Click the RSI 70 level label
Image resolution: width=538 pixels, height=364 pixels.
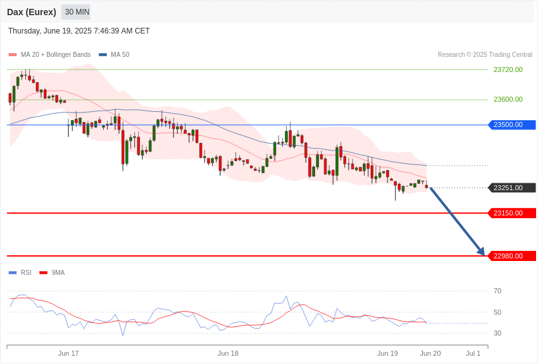point(497,291)
